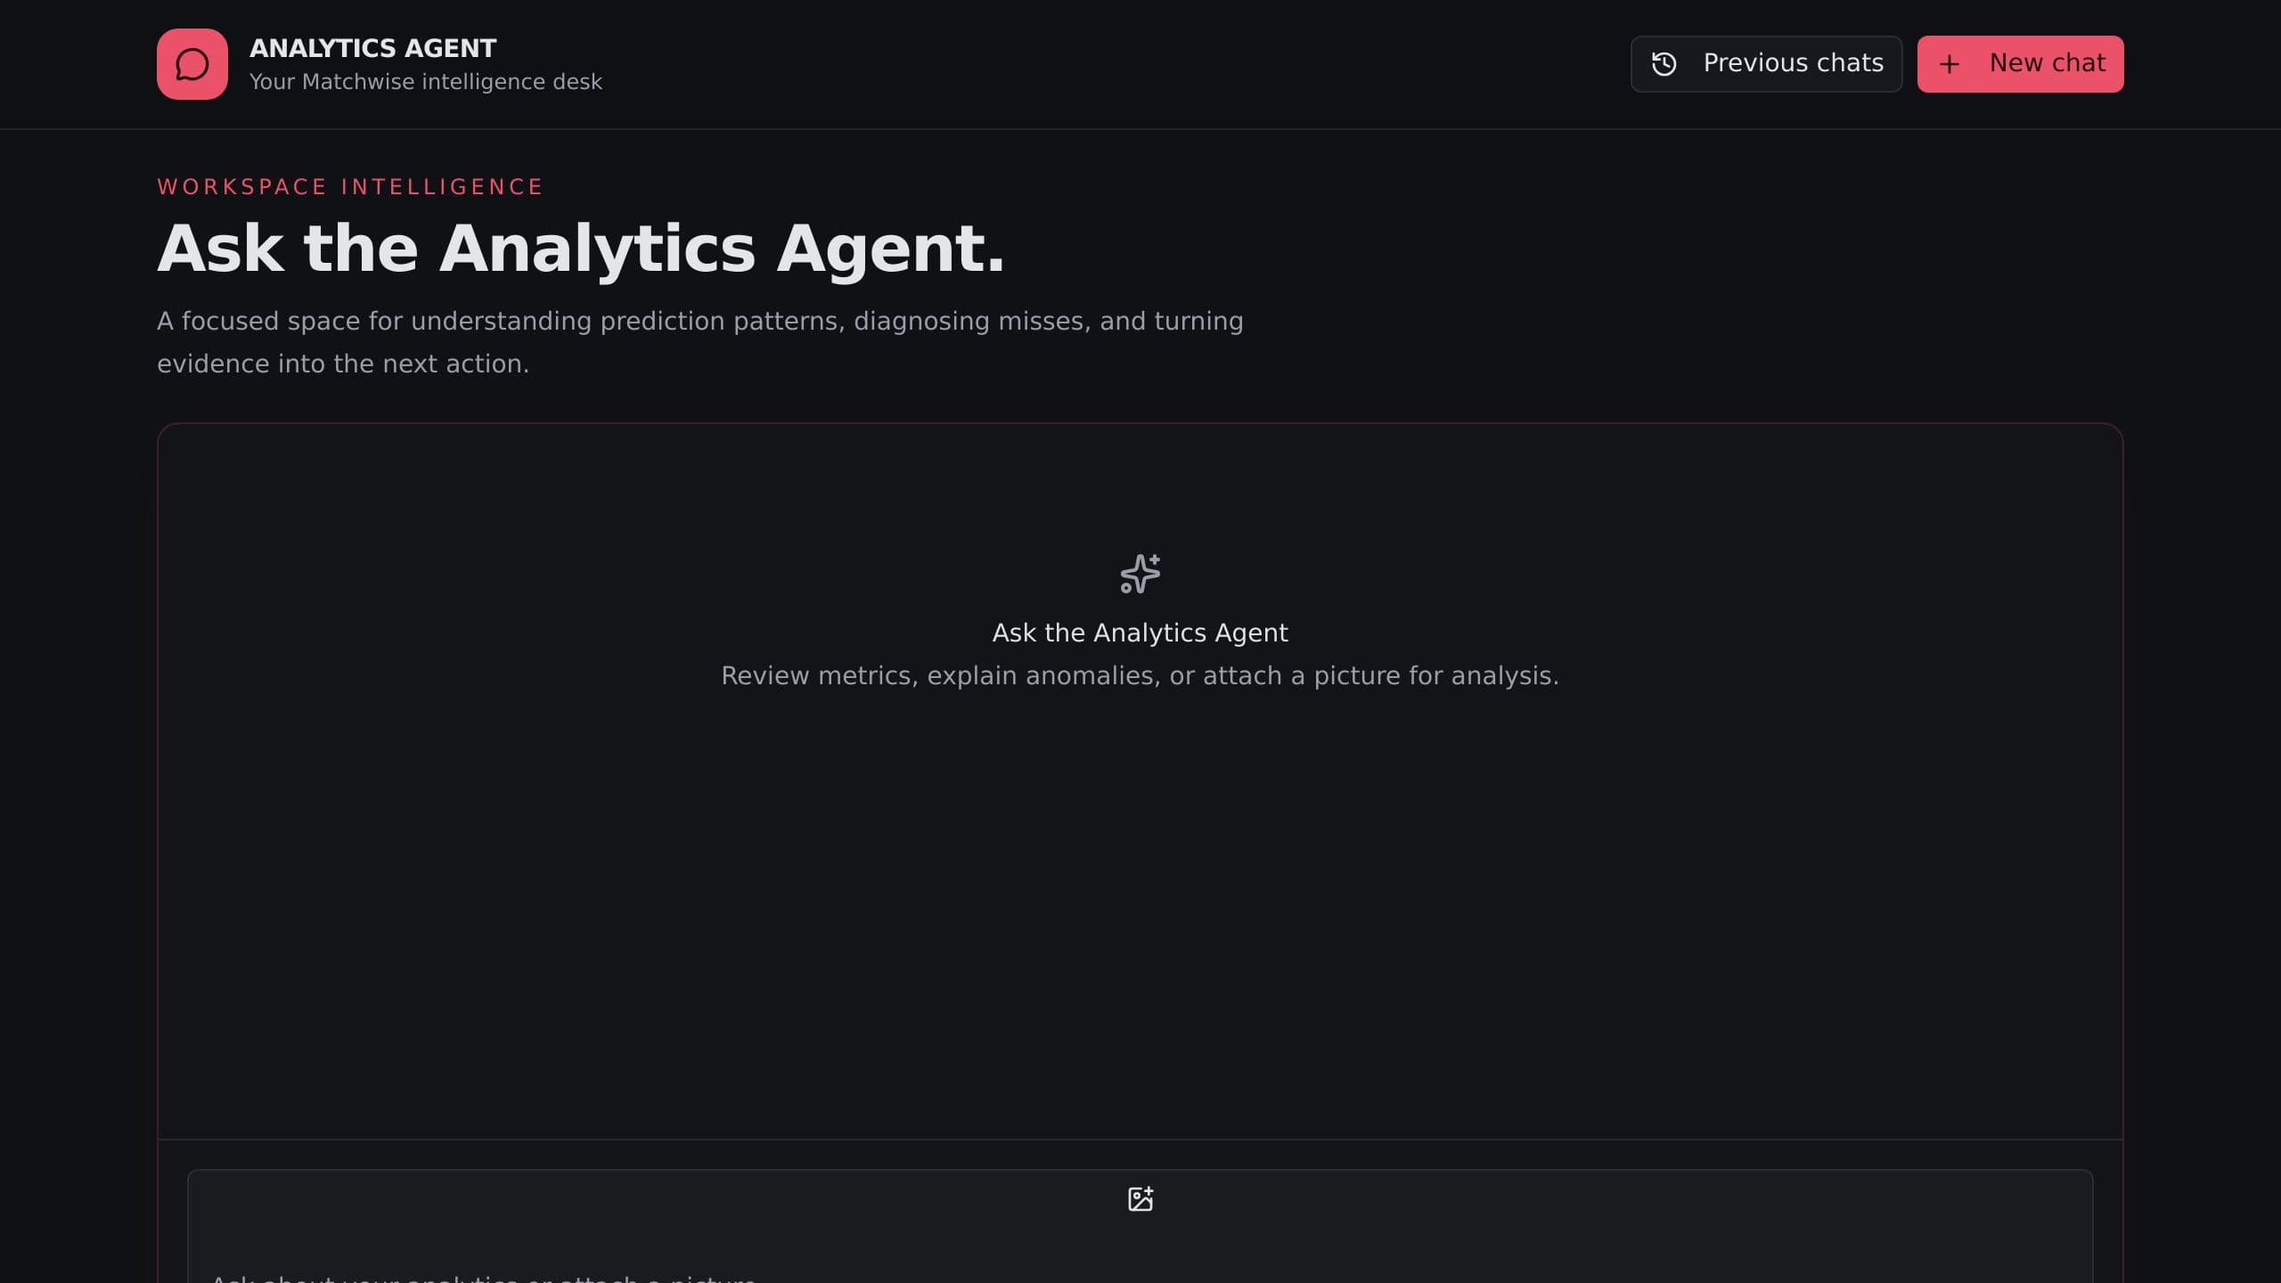Click the A focused space for understanding paragraph
The image size is (2281, 1283).
(700, 342)
